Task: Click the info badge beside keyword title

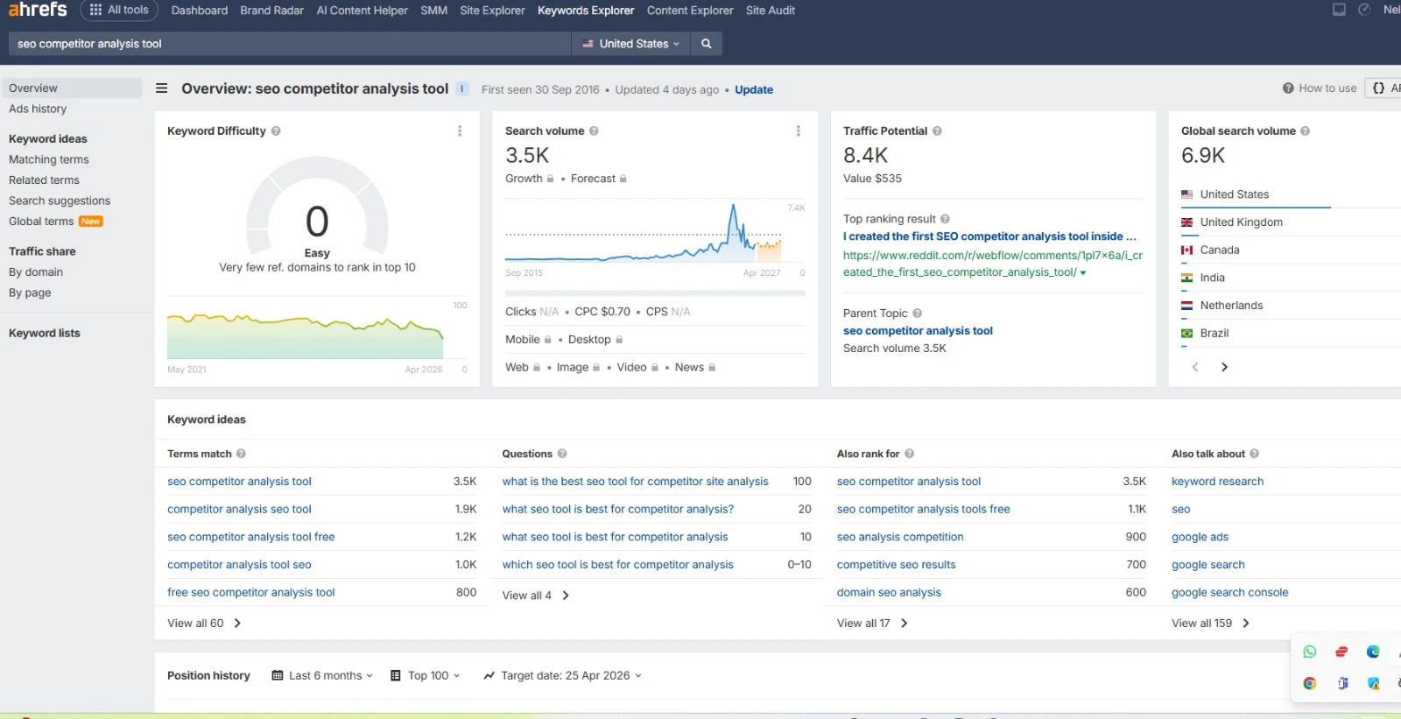Action: coord(462,88)
